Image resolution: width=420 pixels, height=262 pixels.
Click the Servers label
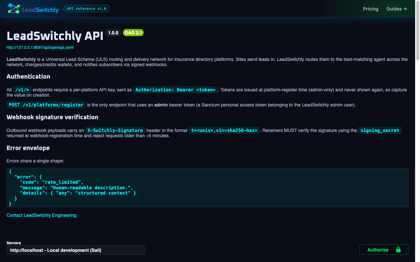14,243
